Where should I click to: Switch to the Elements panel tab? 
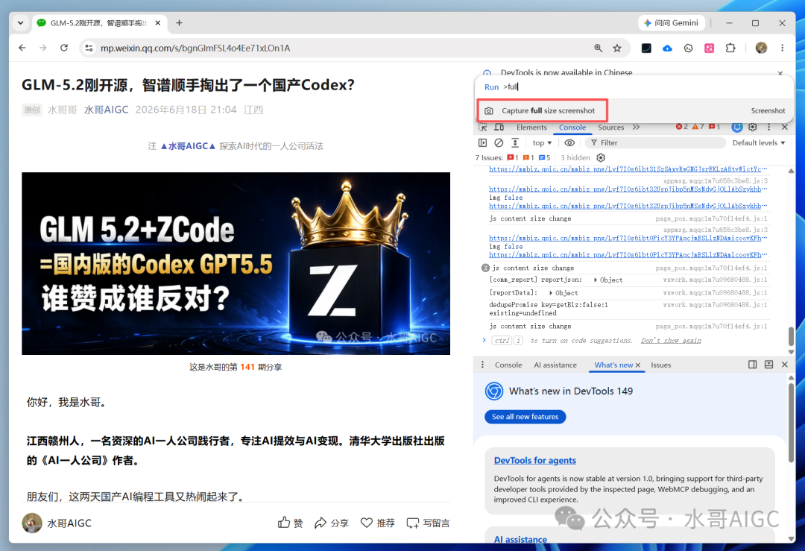531,127
